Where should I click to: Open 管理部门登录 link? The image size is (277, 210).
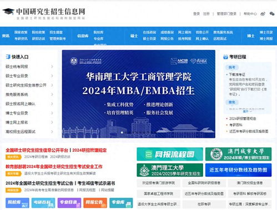226,14
